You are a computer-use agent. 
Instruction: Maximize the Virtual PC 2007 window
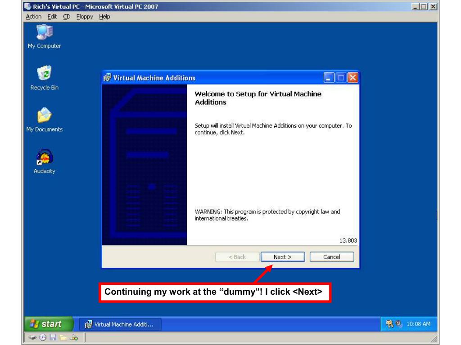(424, 6)
